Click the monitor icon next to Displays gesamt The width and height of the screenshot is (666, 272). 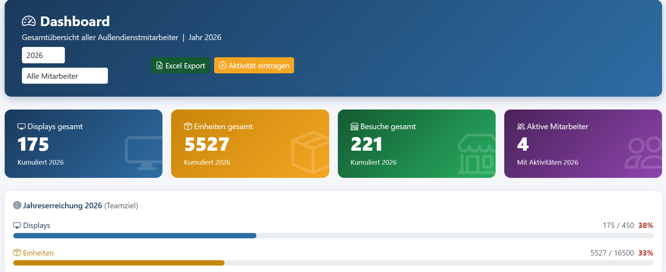point(22,127)
